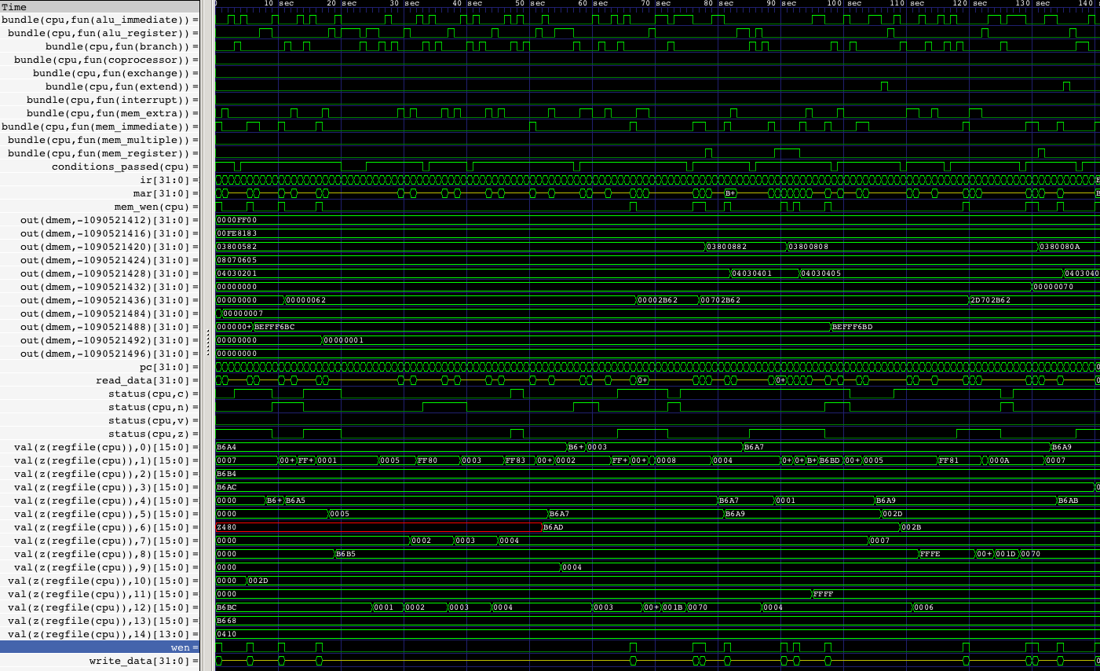
Task: Click the red Z480 segment of regfile signal 6
Action: [225, 527]
